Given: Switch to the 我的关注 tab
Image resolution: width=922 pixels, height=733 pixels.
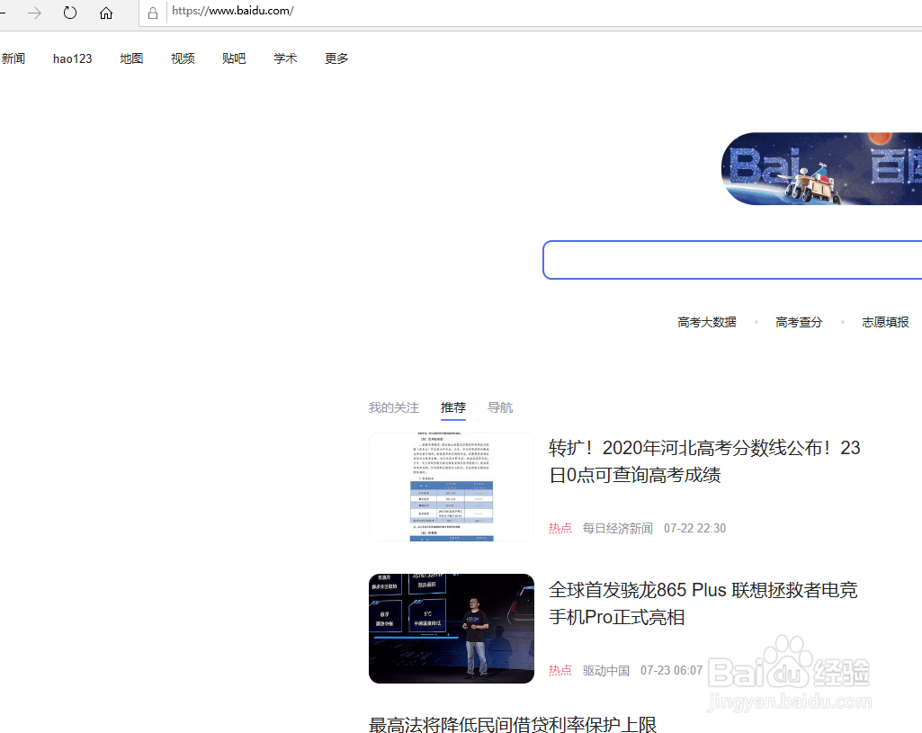Looking at the screenshot, I should 393,407.
